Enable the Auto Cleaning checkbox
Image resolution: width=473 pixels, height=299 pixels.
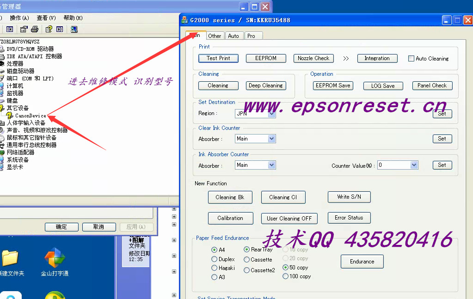pos(411,59)
